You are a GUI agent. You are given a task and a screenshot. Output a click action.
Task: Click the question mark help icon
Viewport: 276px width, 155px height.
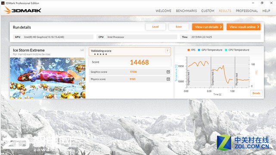tap(167, 51)
